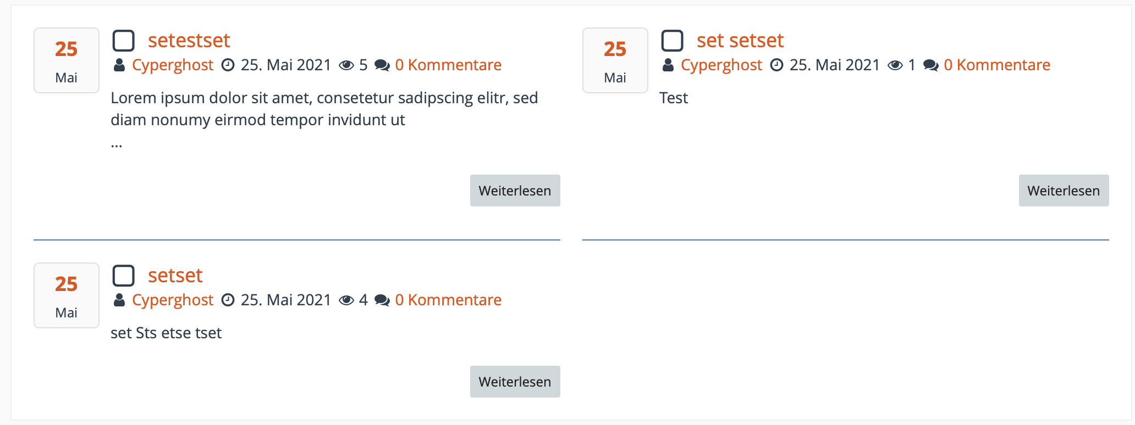Open 0 Kommentare of set setset post
Screen dimensions: 1135x425
(997, 65)
